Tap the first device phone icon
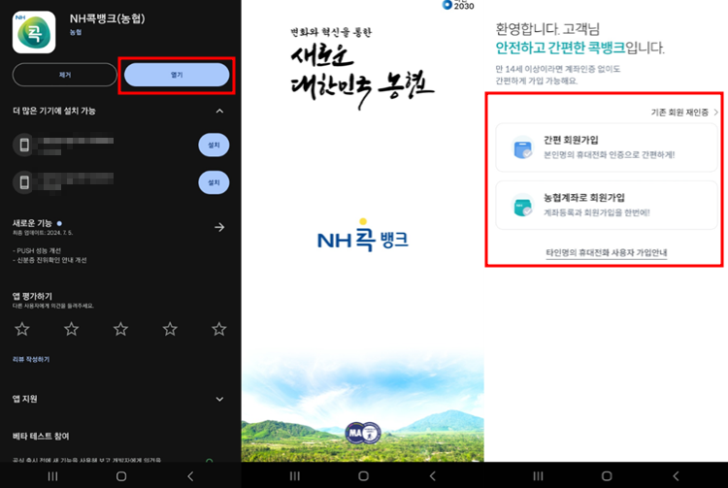Viewport: 728px width, 488px height. 24,146
